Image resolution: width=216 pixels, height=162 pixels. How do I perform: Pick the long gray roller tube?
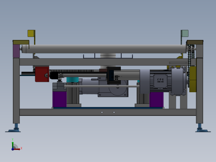click(104, 49)
